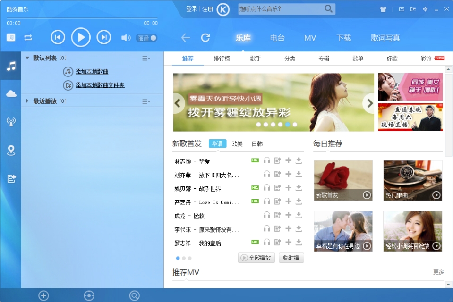
Task: Select the 华语 filter in 新歌首发
Action: pyautogui.click(x=217, y=143)
